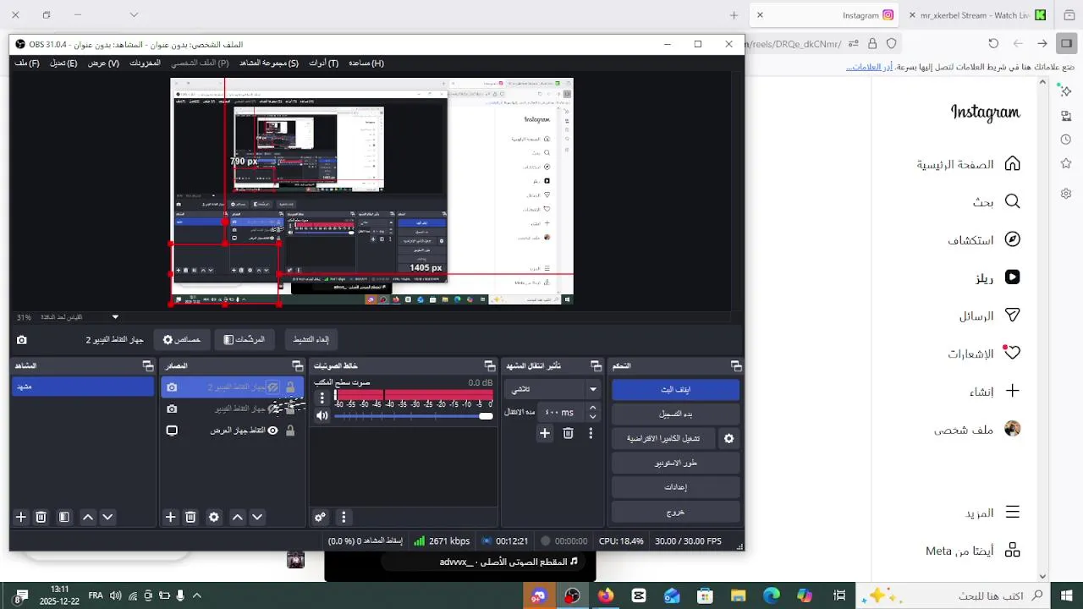Screen dimensions: 1083x609
Task: Click the المرشحات filters button
Action: (x=244, y=339)
